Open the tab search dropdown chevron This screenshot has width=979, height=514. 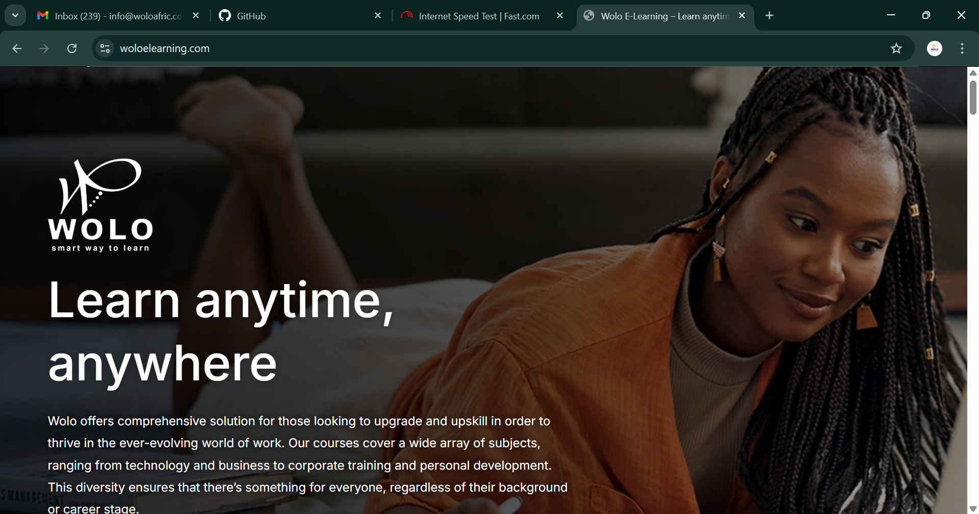15,15
